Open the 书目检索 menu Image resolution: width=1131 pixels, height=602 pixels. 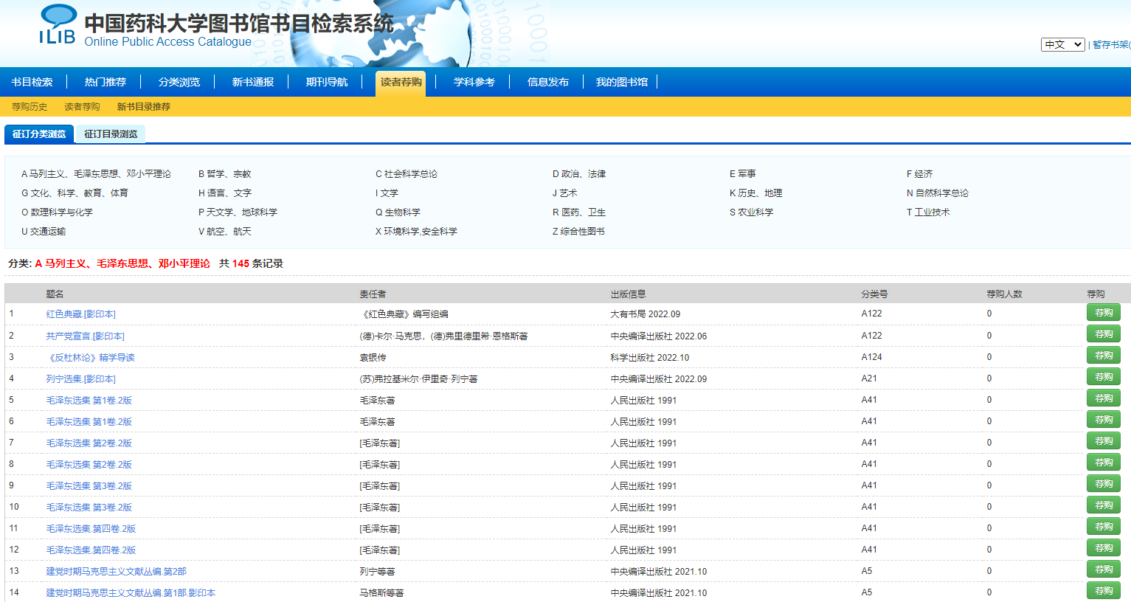click(32, 82)
